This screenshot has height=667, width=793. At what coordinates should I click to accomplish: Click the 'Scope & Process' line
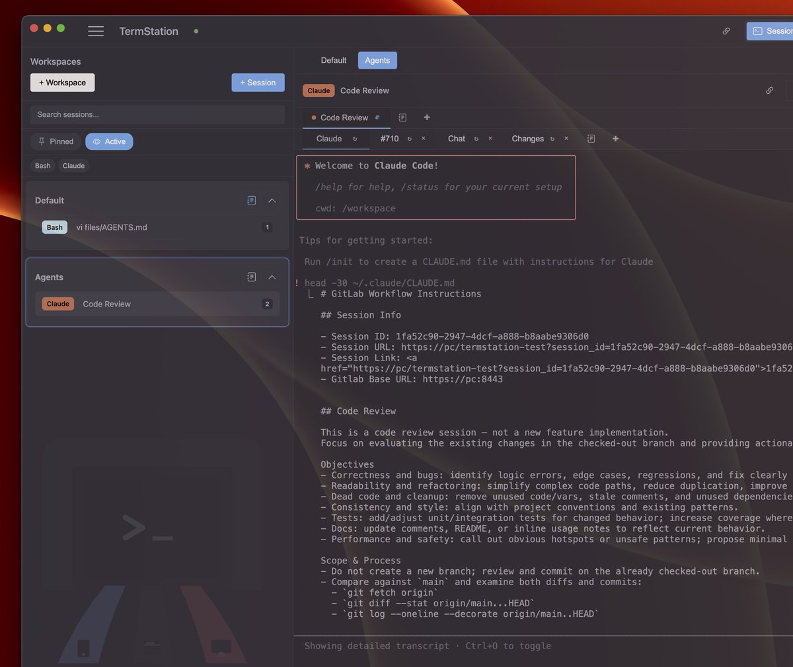(361, 560)
